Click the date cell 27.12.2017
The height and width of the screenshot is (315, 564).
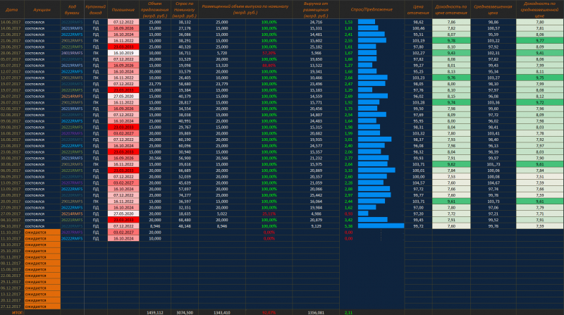click(x=11, y=306)
